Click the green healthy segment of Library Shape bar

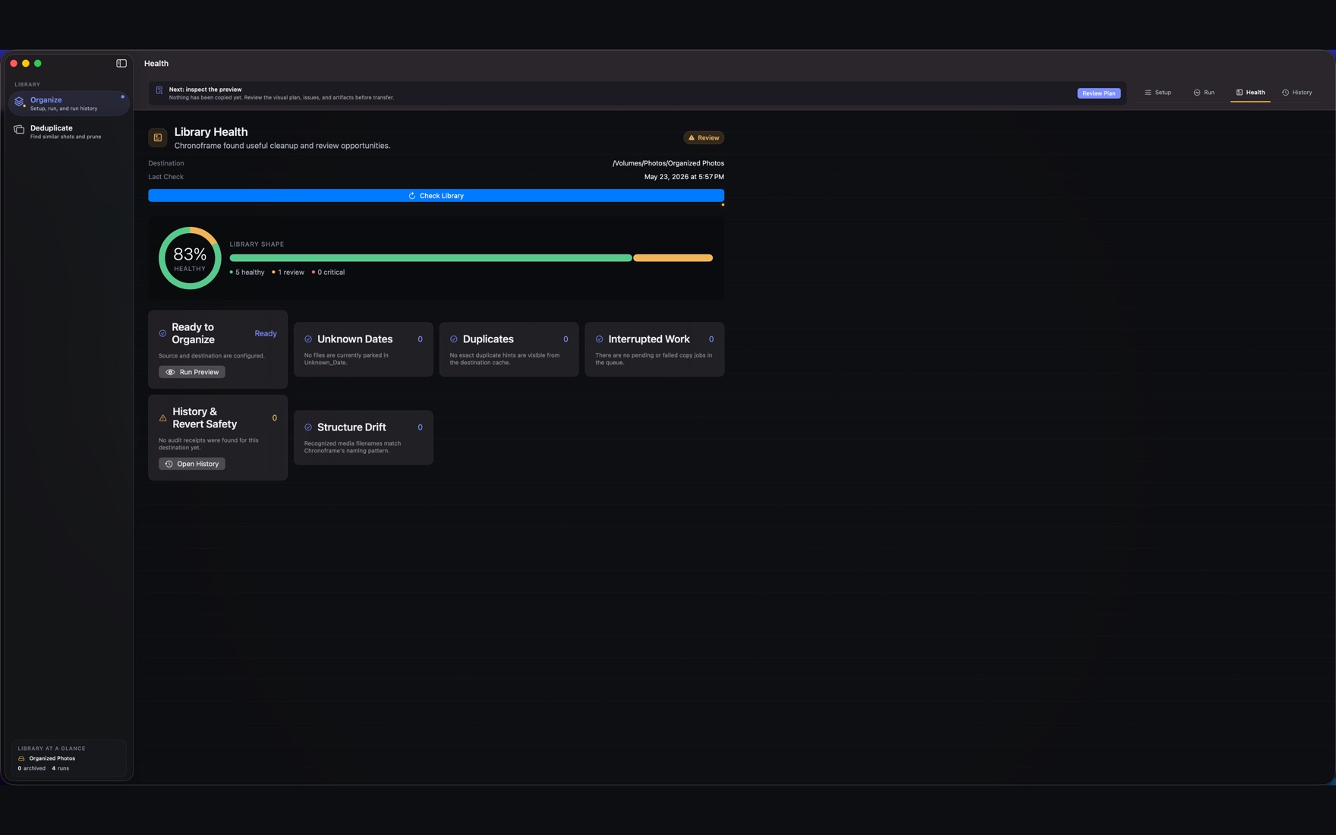430,258
